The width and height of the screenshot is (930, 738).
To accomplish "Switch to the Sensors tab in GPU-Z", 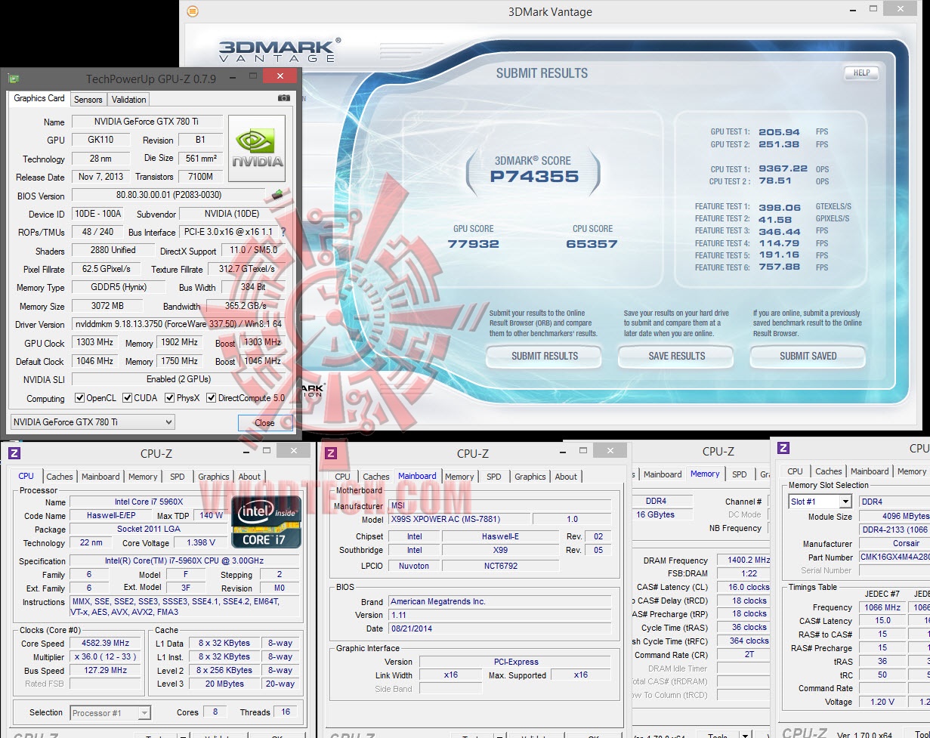I will pyautogui.click(x=88, y=100).
